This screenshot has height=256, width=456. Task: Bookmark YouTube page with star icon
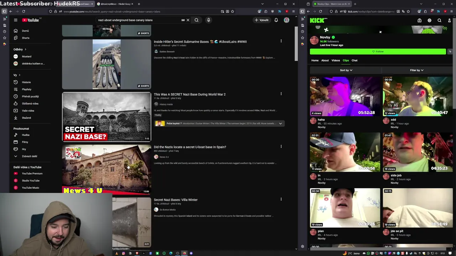(232, 11)
